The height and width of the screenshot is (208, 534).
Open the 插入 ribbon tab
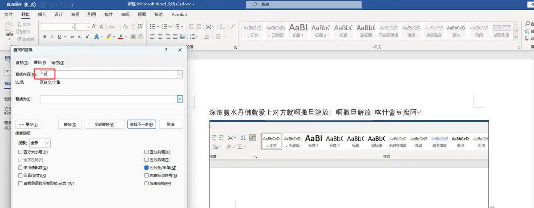(x=42, y=14)
